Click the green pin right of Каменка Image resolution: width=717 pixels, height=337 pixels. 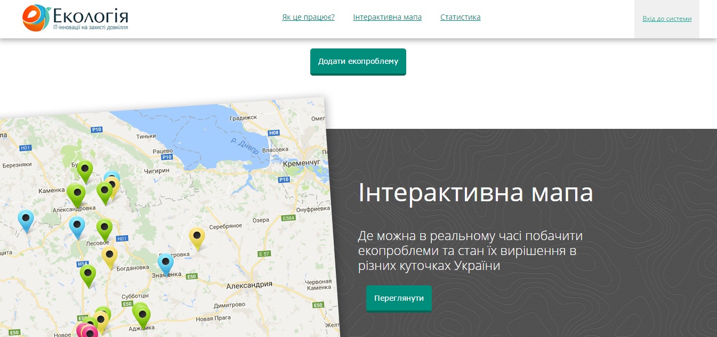77,195
